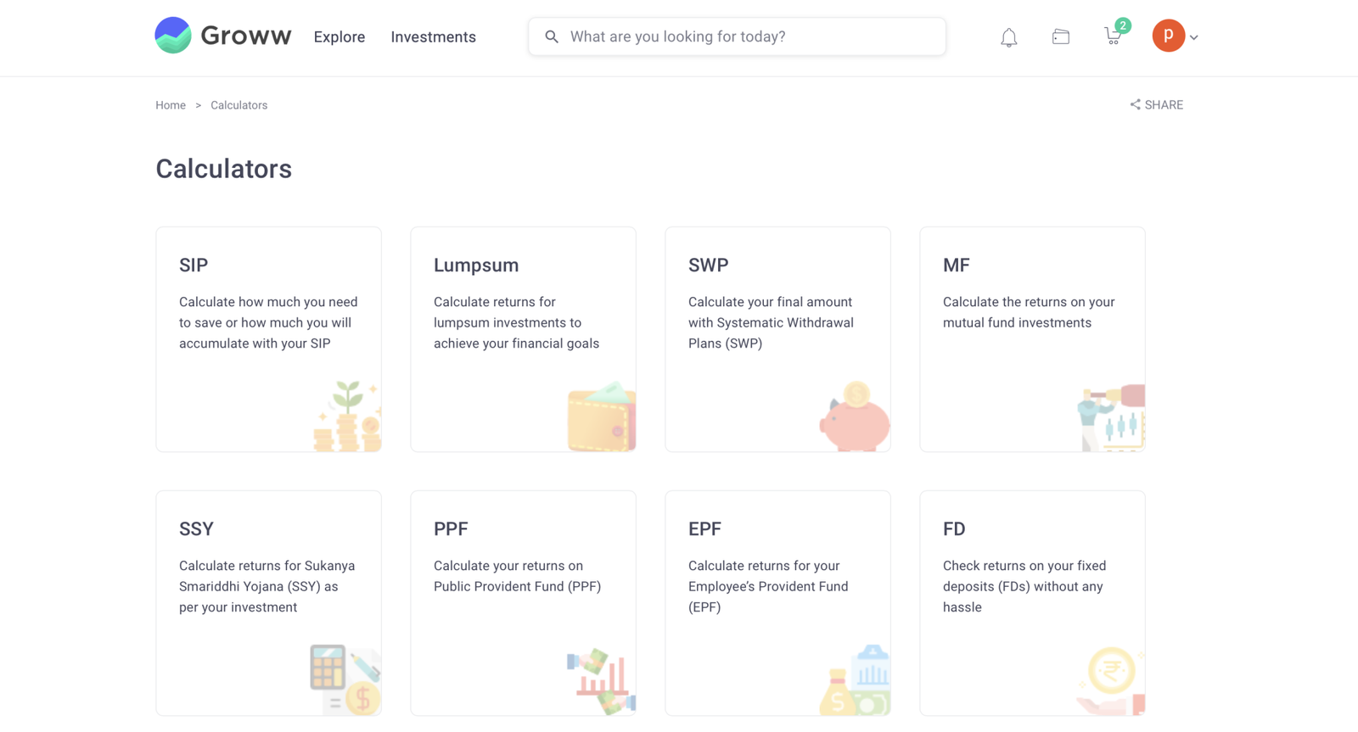Viewport: 1358px width, 732px height.
Task: Open the FD calculator card
Action: pos(1032,602)
